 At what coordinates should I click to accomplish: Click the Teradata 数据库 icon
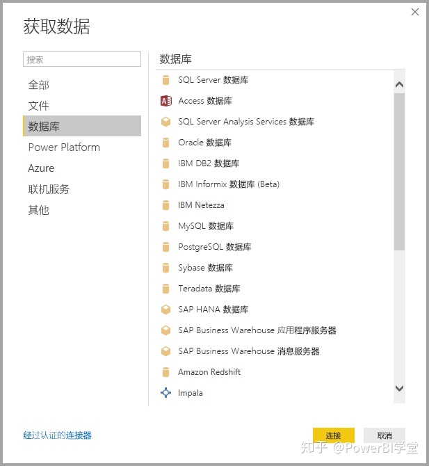165,289
